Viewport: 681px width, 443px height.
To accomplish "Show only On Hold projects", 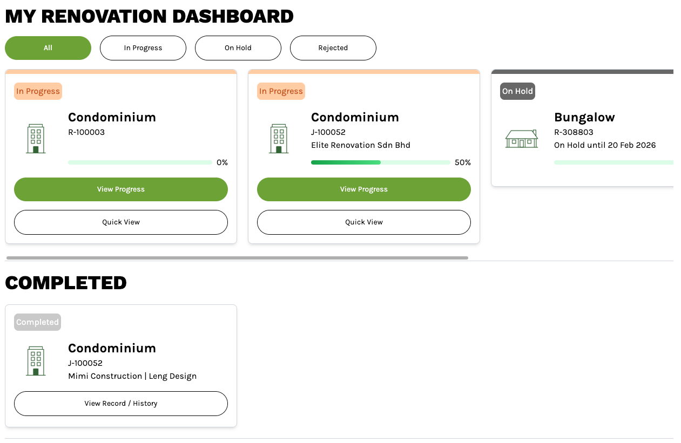I will coord(238,48).
